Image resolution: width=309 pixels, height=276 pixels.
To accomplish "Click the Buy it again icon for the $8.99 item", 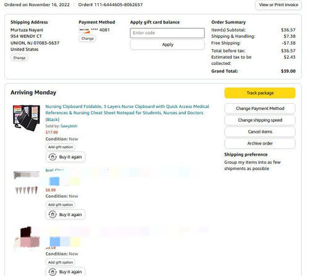I will pos(53,215).
